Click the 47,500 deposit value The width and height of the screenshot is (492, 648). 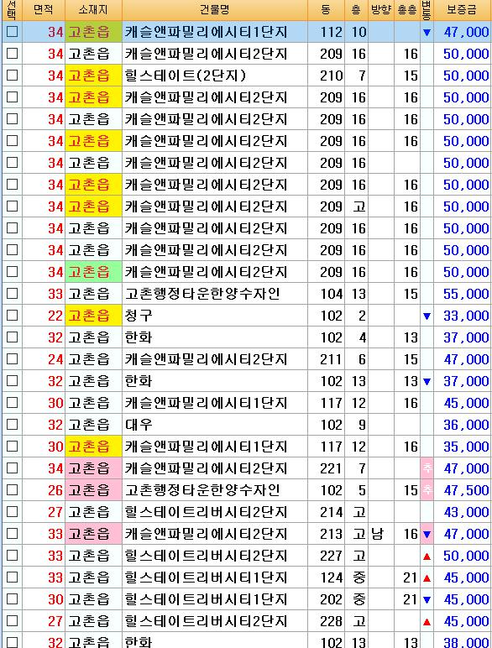coord(466,490)
